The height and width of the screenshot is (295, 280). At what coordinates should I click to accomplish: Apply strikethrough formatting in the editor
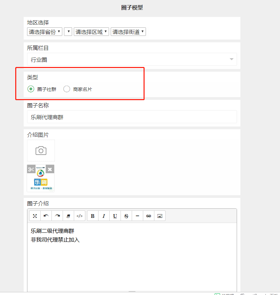tap(126, 216)
